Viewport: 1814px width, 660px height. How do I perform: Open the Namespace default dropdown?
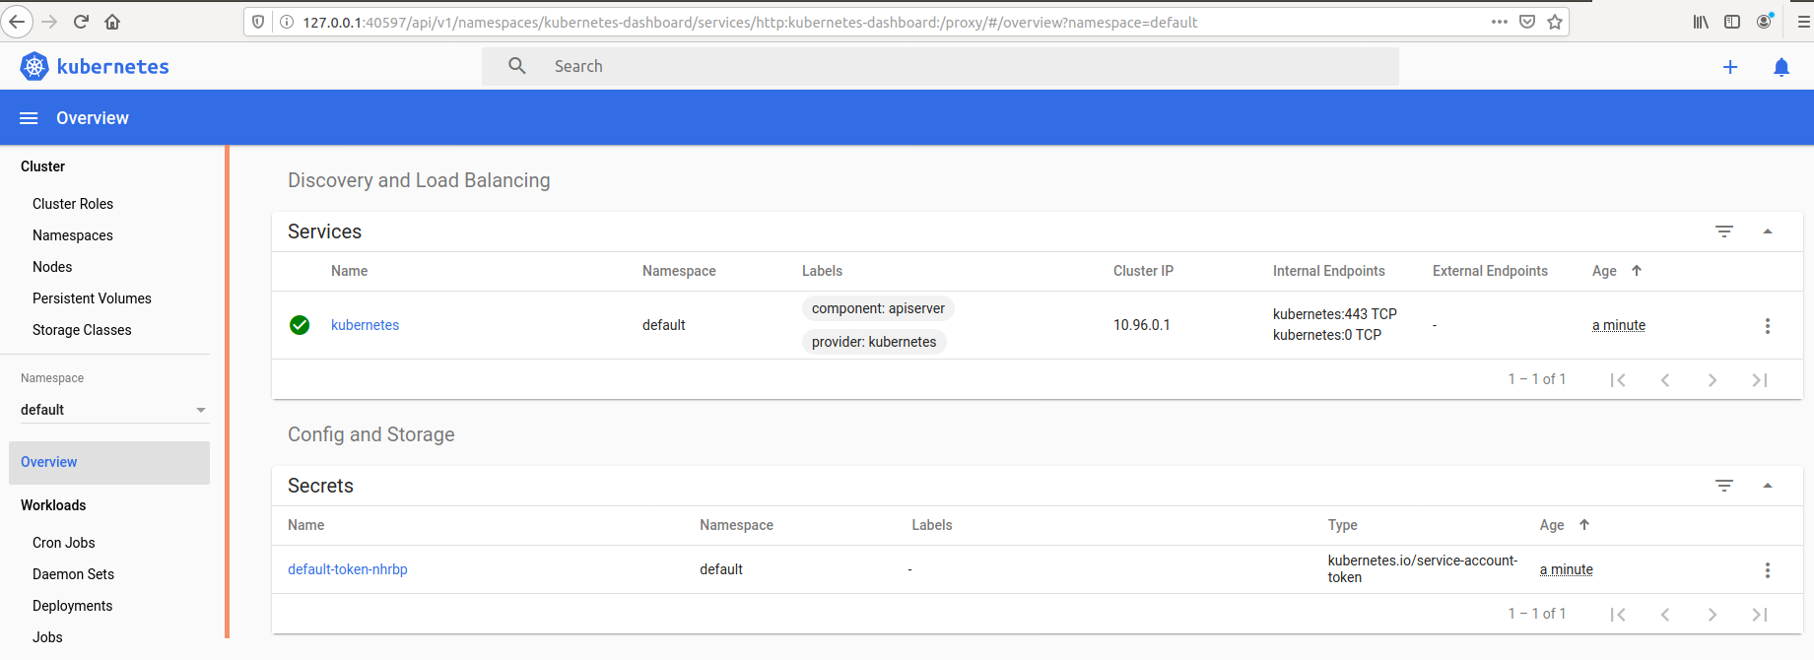(113, 410)
